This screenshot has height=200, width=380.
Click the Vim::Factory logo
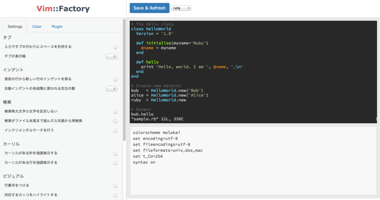coord(63,9)
